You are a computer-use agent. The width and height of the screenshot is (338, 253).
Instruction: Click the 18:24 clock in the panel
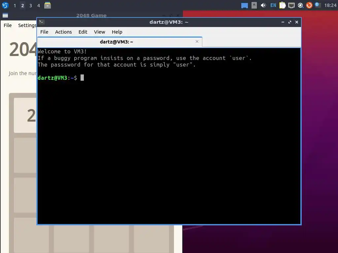[x=330, y=5]
